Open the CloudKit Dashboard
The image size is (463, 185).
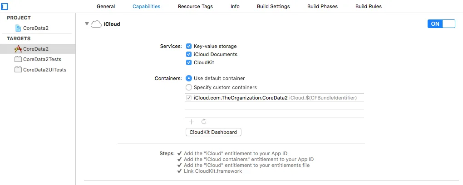click(x=213, y=132)
